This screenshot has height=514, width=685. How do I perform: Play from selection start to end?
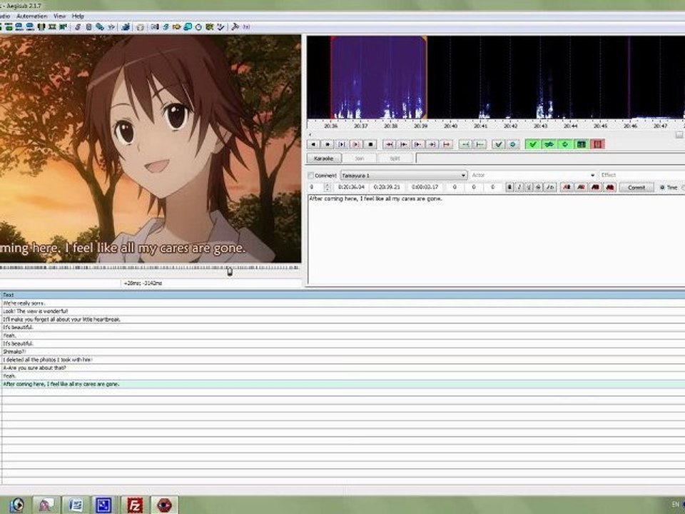coord(447,144)
